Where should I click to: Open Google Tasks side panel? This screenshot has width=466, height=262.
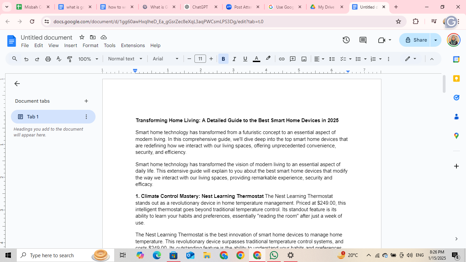coord(456,98)
